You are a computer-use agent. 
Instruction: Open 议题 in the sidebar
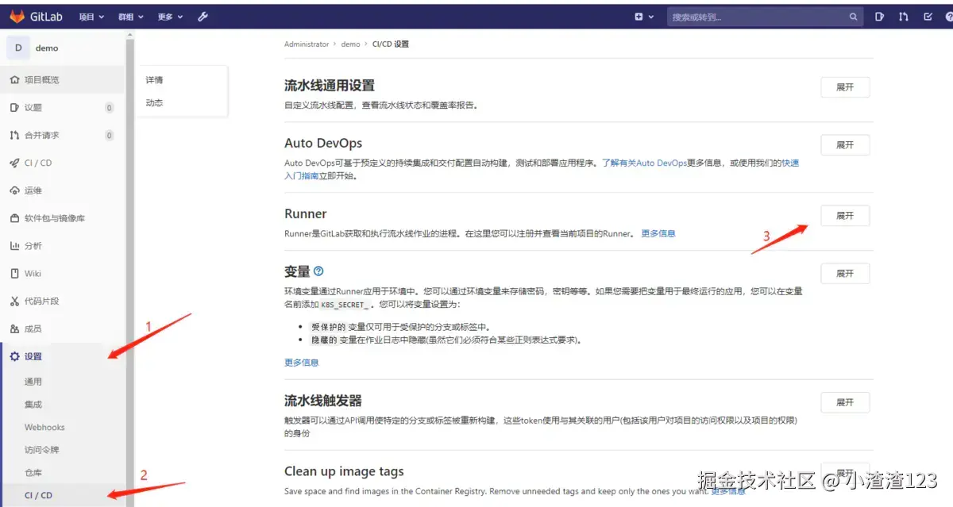[x=63, y=108]
